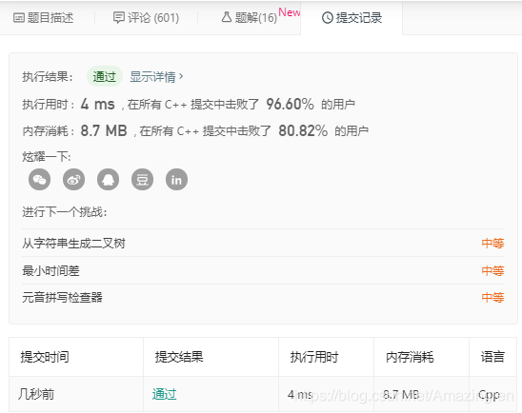Share result via WeChat icon
522x413 pixels.
tap(40, 180)
